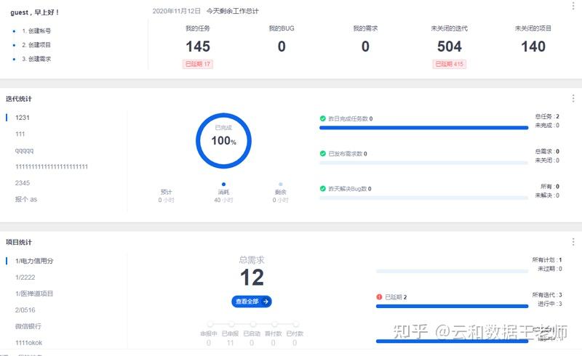Select project 1/电力信用分

pos(34,261)
